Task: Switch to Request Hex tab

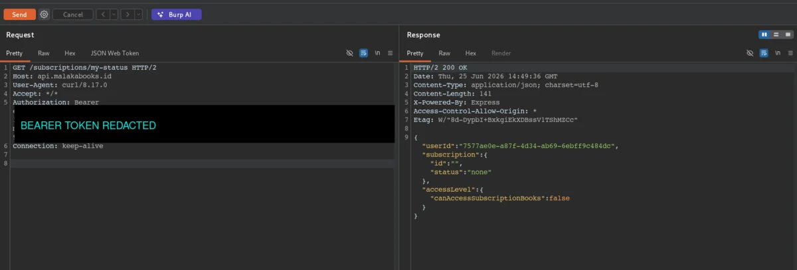Action: coord(70,53)
